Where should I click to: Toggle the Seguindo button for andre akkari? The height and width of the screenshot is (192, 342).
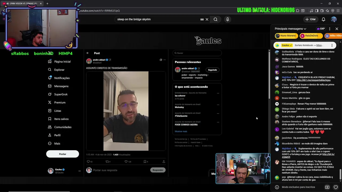pyautogui.click(x=212, y=70)
